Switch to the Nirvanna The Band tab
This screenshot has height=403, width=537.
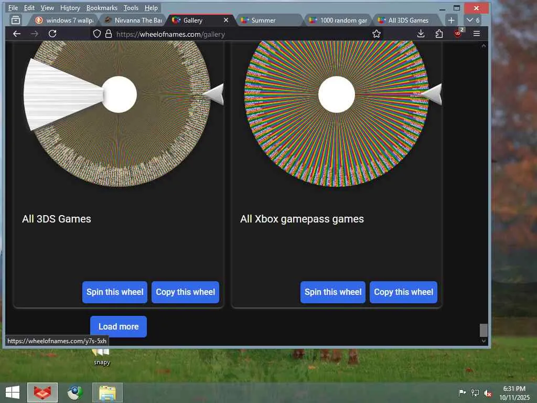[x=133, y=20]
